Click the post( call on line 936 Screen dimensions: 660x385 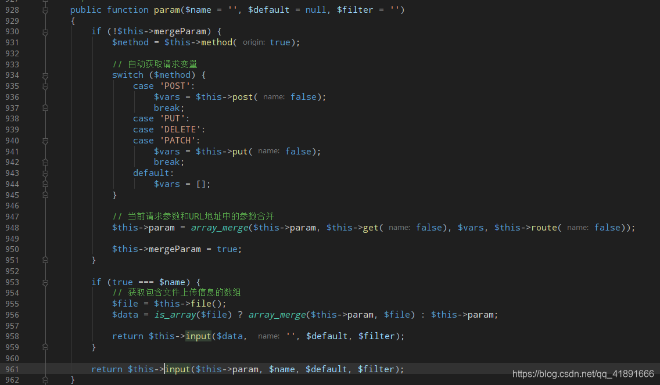tap(245, 97)
